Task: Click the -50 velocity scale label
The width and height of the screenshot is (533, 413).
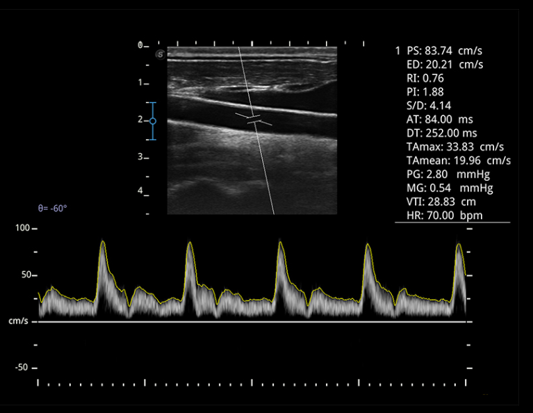Action: [x=22, y=367]
